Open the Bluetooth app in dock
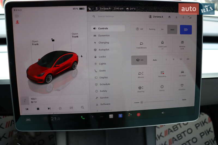 120,116
